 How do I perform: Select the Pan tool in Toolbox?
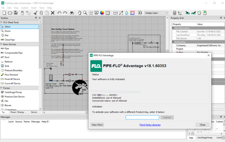tap(6, 35)
